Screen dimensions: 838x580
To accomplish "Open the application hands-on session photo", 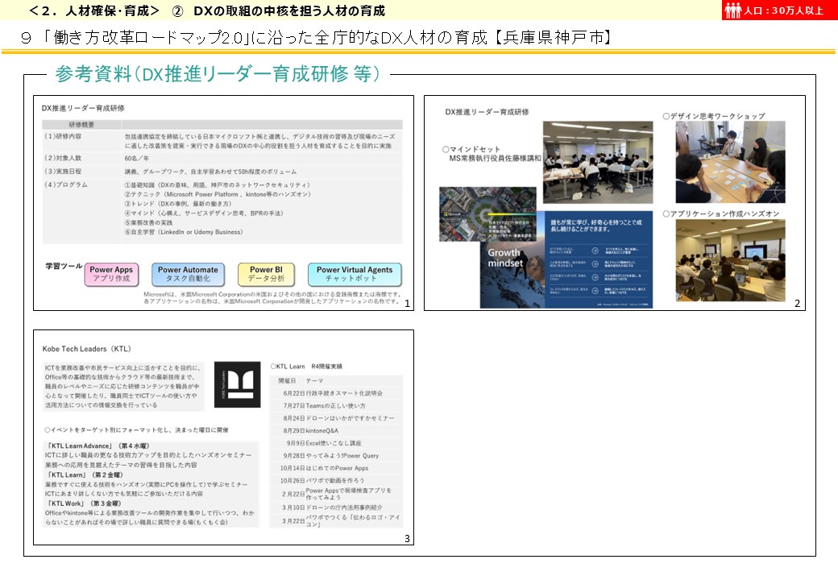I will click(x=730, y=261).
